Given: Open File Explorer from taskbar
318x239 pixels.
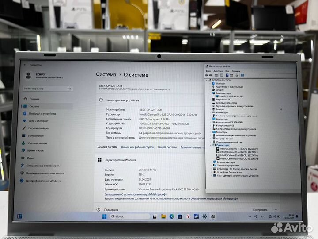Looking at the screenshot, I should point(163,216).
